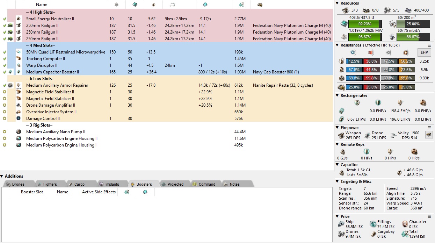435x243 pixels.
Task: Click the EHP button in Resistances
Action: coord(425,52)
